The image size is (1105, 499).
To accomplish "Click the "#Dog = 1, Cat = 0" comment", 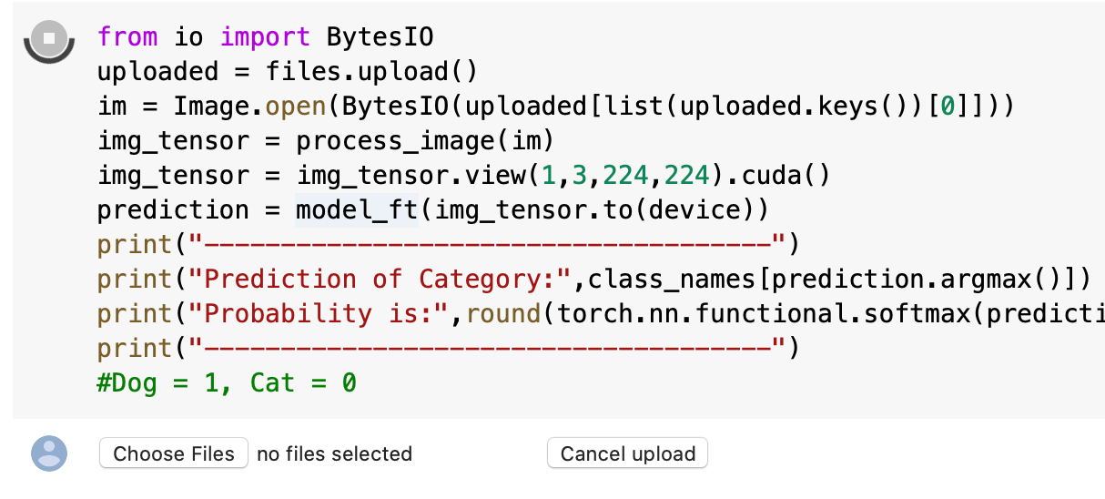I will tap(227, 382).
